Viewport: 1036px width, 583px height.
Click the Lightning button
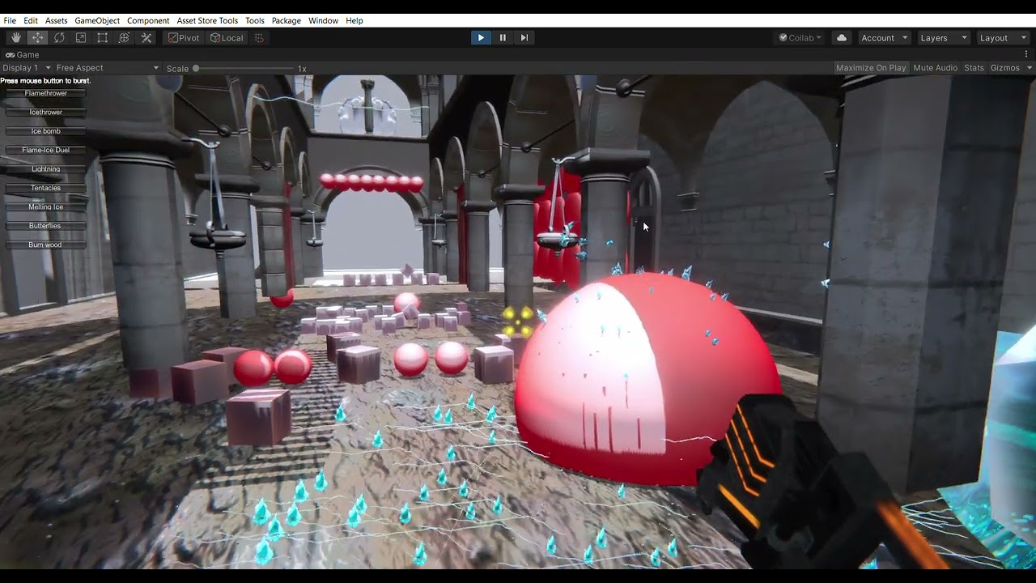click(x=46, y=169)
